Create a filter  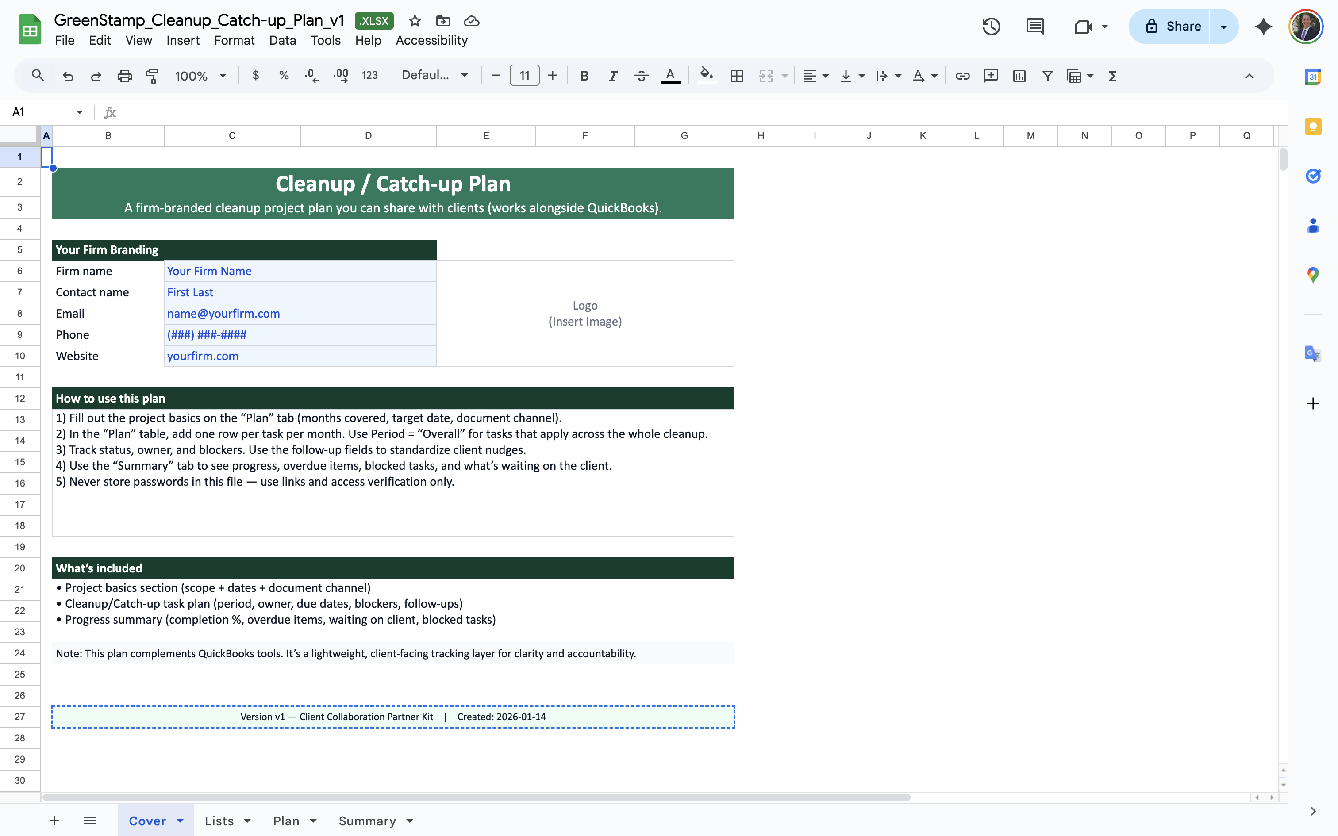click(x=1046, y=76)
